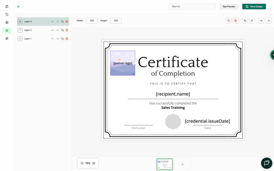Viewport: 274px width, 171px height.
Task: Select the certificate page 1 thumbnail
Action: (x=164, y=164)
